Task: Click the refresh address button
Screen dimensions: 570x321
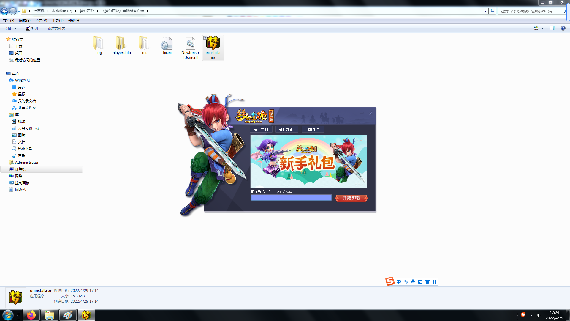Action: 492,11
